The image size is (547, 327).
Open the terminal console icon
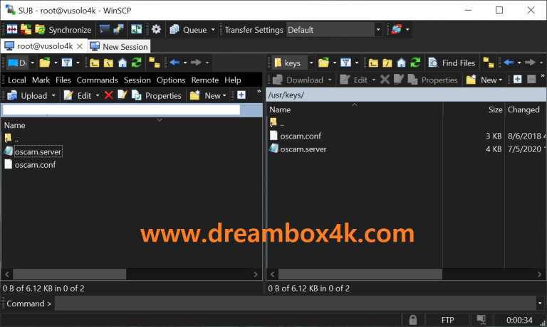[x=104, y=30]
